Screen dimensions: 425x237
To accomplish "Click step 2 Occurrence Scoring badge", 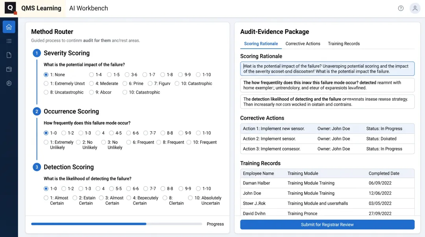I will coord(37,111).
